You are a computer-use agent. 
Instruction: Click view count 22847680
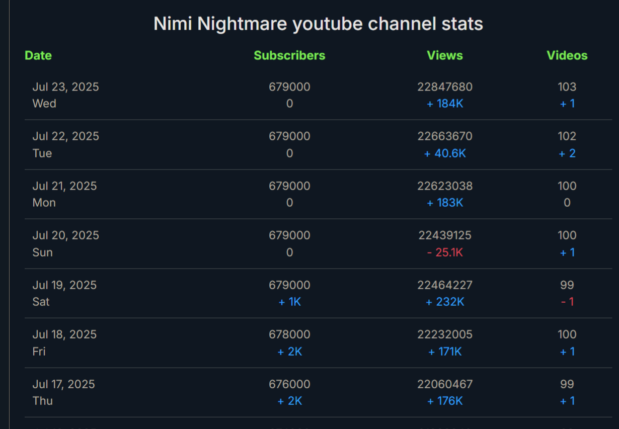click(x=445, y=87)
